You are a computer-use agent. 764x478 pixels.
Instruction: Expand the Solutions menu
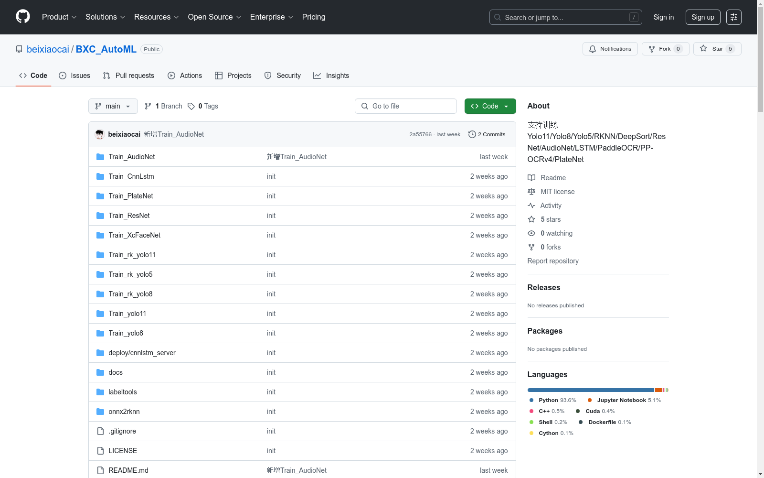[x=105, y=17]
